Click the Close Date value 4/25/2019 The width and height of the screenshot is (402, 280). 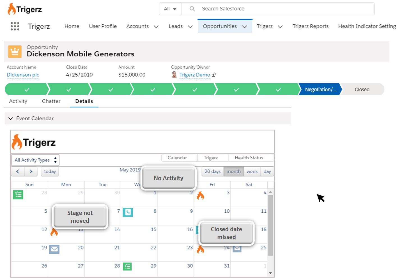[79, 75]
